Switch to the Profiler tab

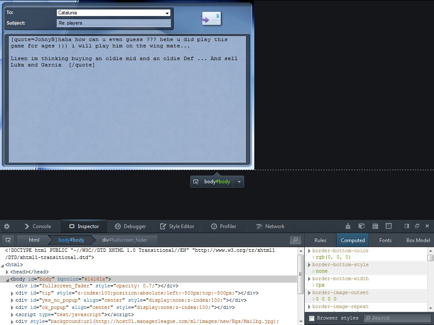pos(224,226)
